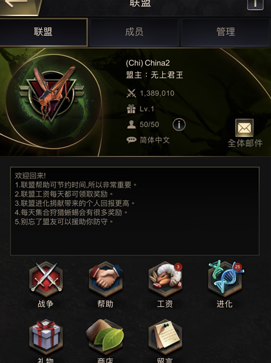Click the alliance locust emblem
This screenshot has width=271, height=363.
pyautogui.click(x=51, y=93)
